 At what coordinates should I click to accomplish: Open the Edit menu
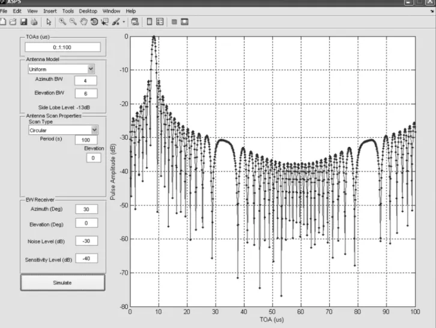pyautogui.click(x=17, y=11)
